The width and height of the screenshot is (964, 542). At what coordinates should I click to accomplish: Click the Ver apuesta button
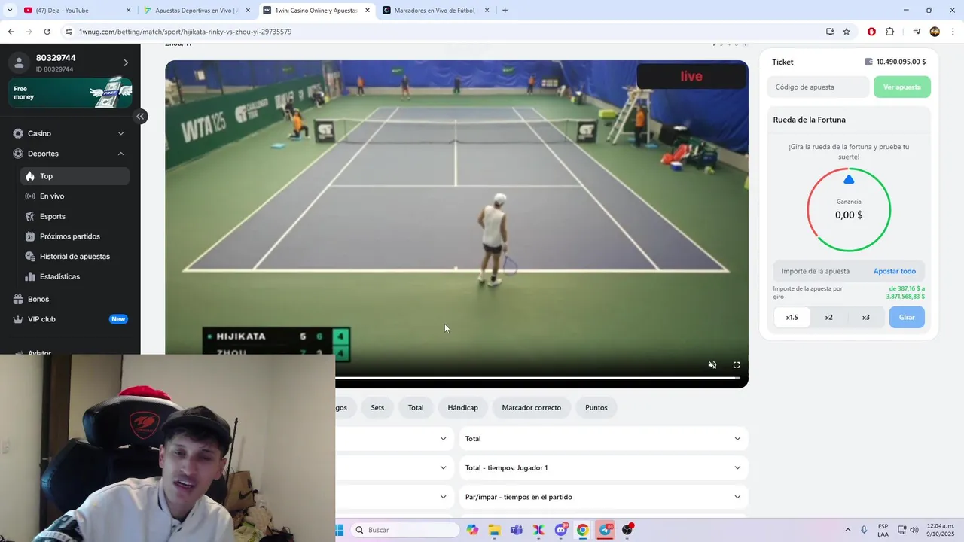902,87
